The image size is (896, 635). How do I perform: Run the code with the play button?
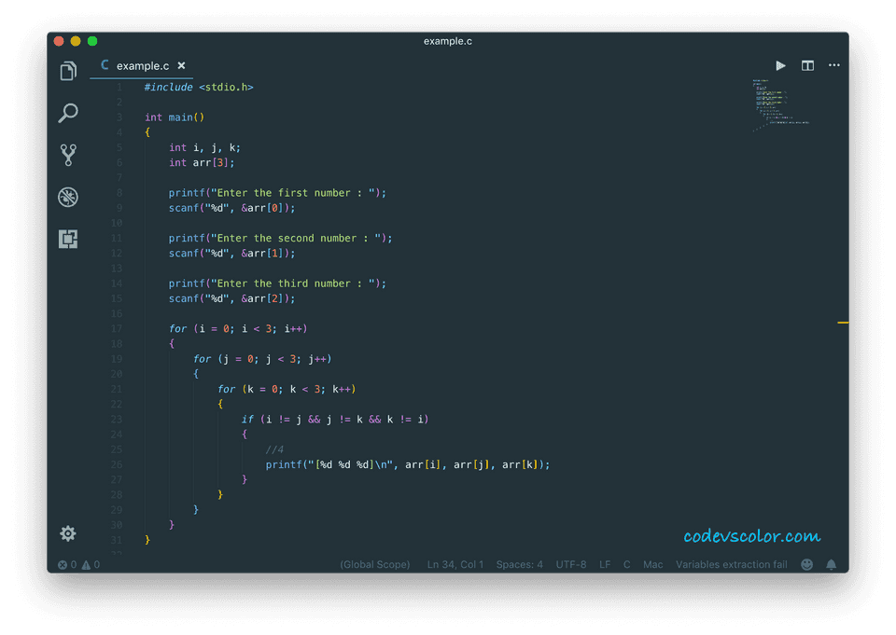[780, 65]
